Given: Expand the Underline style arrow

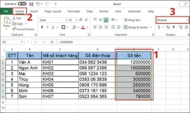Looking at the screenshot, I should pyautogui.click(x=57, y=27).
